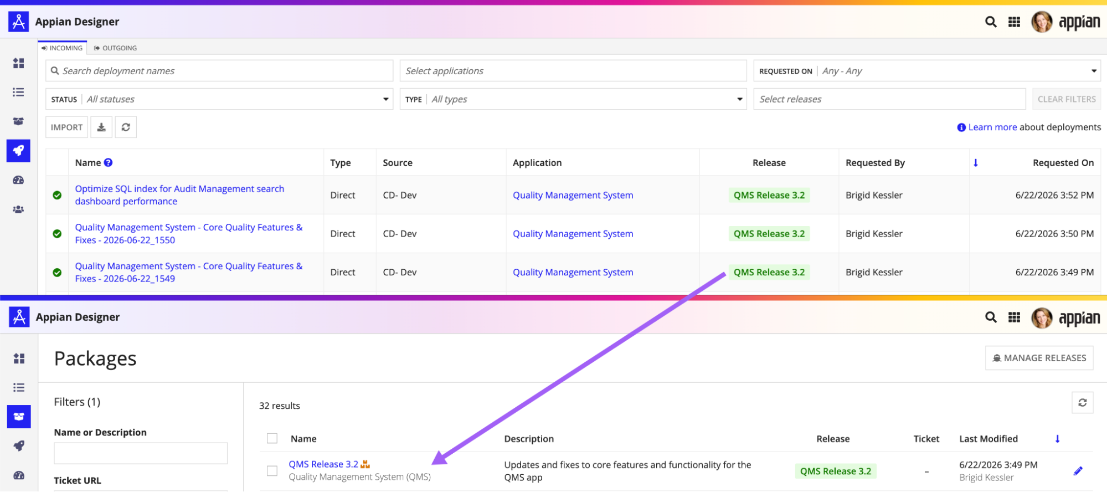The height and width of the screenshot is (492, 1107).
Task: Sort by the Last Modified arrow in the Packages table
Action: (1057, 439)
